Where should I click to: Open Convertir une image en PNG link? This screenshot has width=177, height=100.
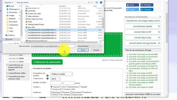click(x=140, y=73)
